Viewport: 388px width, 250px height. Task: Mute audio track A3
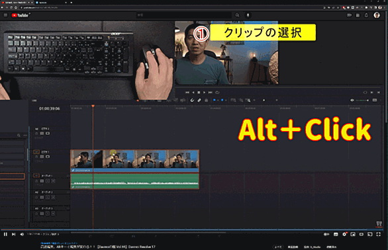[53, 214]
